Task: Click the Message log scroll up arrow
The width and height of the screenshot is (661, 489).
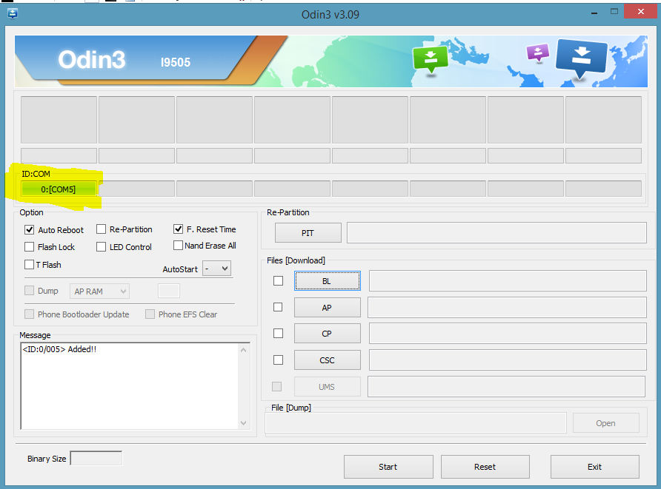Action: (243, 350)
